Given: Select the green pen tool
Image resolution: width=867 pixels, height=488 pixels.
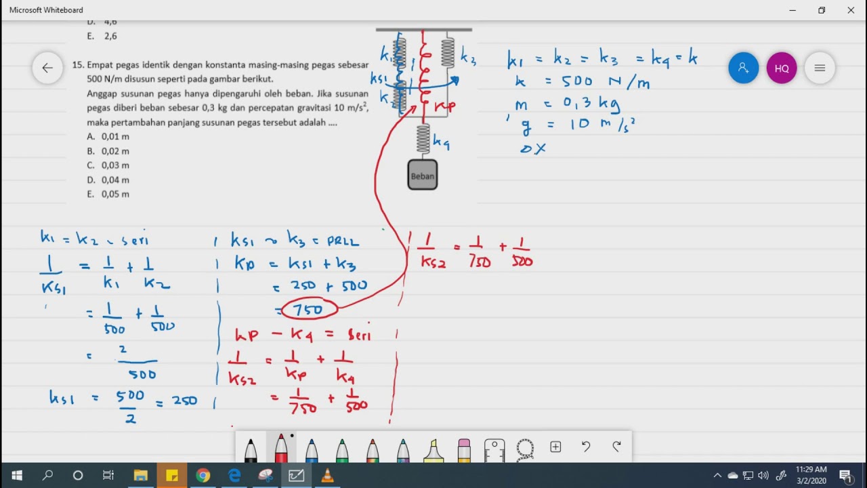Looking at the screenshot, I should tap(342, 449).
